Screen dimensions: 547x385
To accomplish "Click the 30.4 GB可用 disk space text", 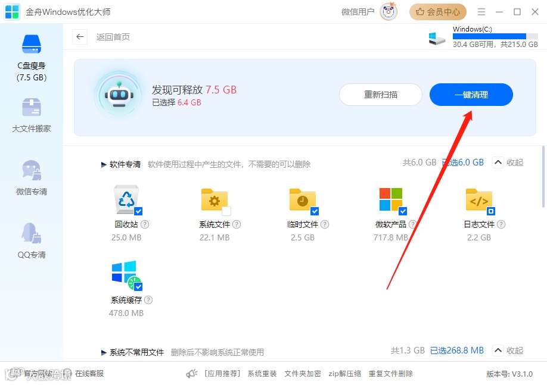I will pos(473,45).
